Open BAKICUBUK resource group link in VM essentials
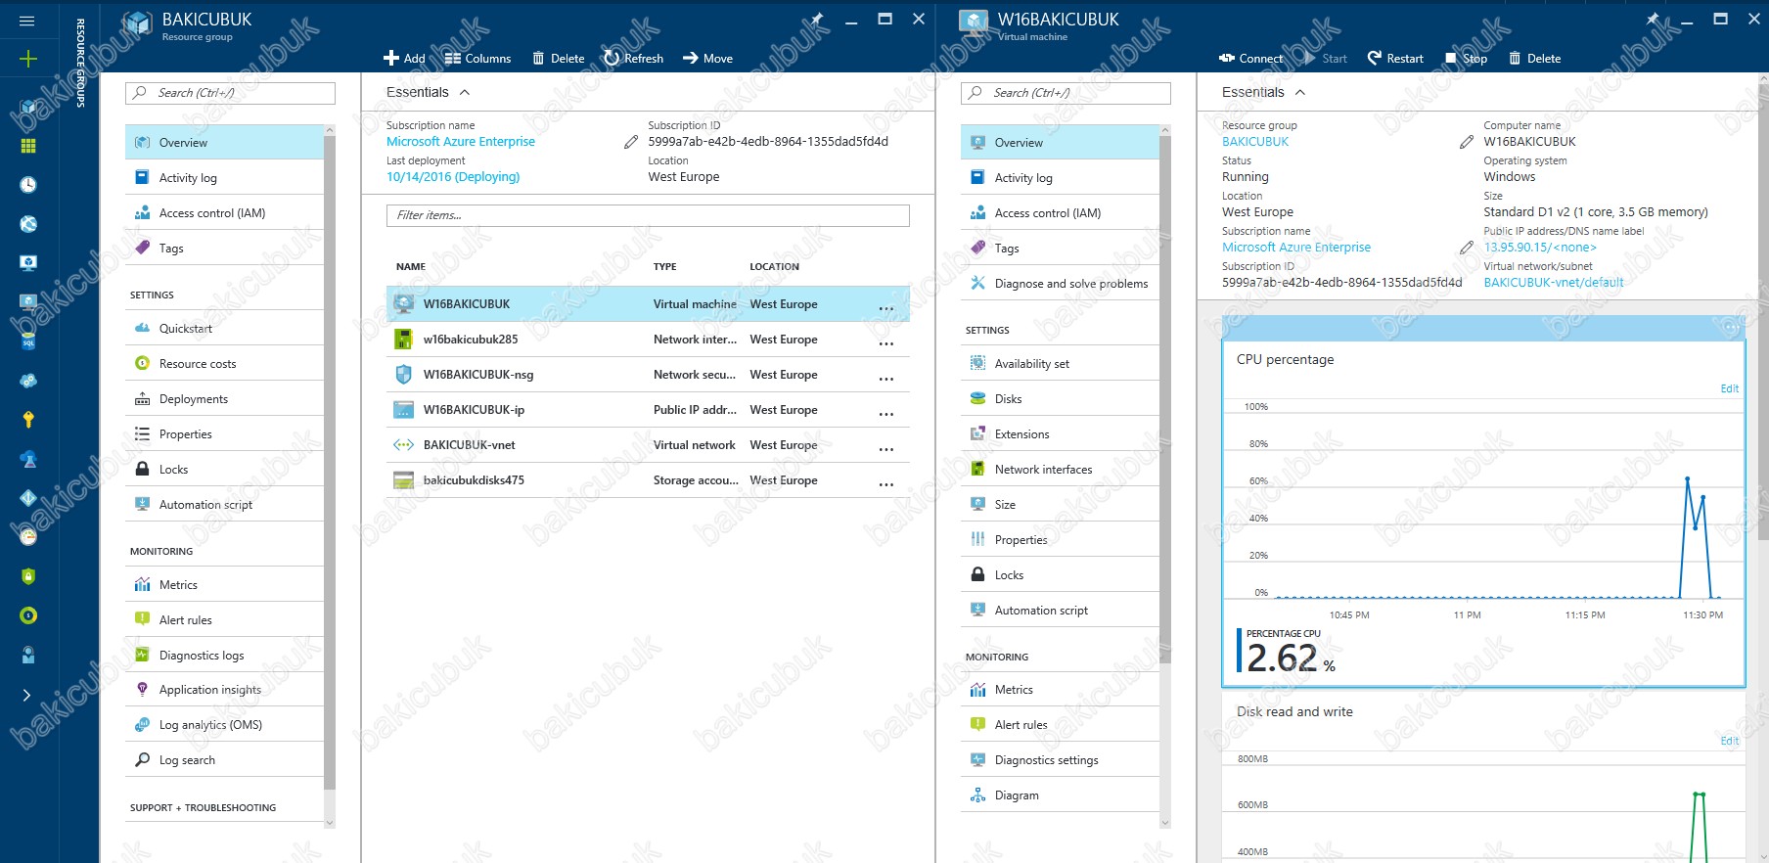Image resolution: width=1769 pixels, height=863 pixels. point(1255,142)
